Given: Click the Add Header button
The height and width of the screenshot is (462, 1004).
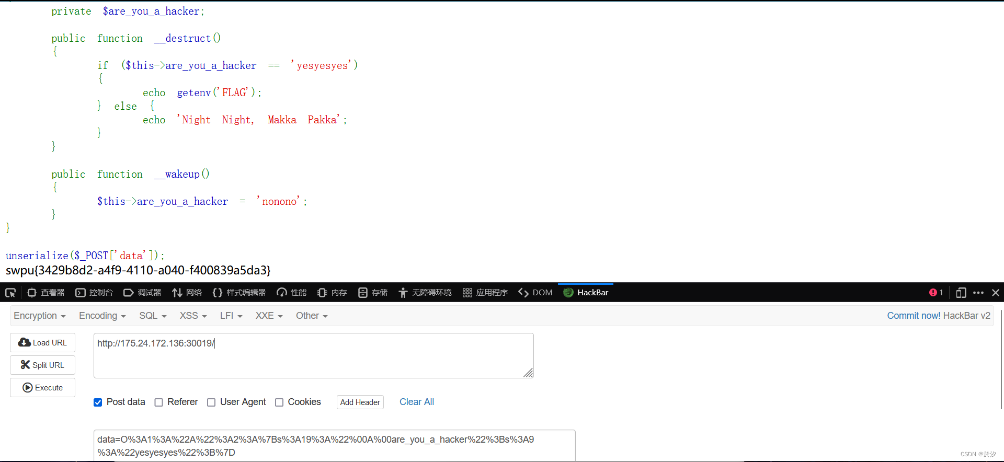Looking at the screenshot, I should click(360, 402).
